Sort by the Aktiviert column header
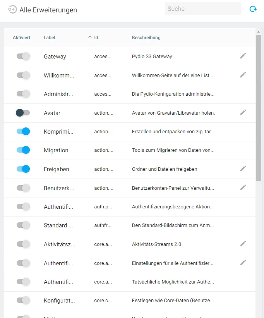264x318 pixels. (21, 38)
